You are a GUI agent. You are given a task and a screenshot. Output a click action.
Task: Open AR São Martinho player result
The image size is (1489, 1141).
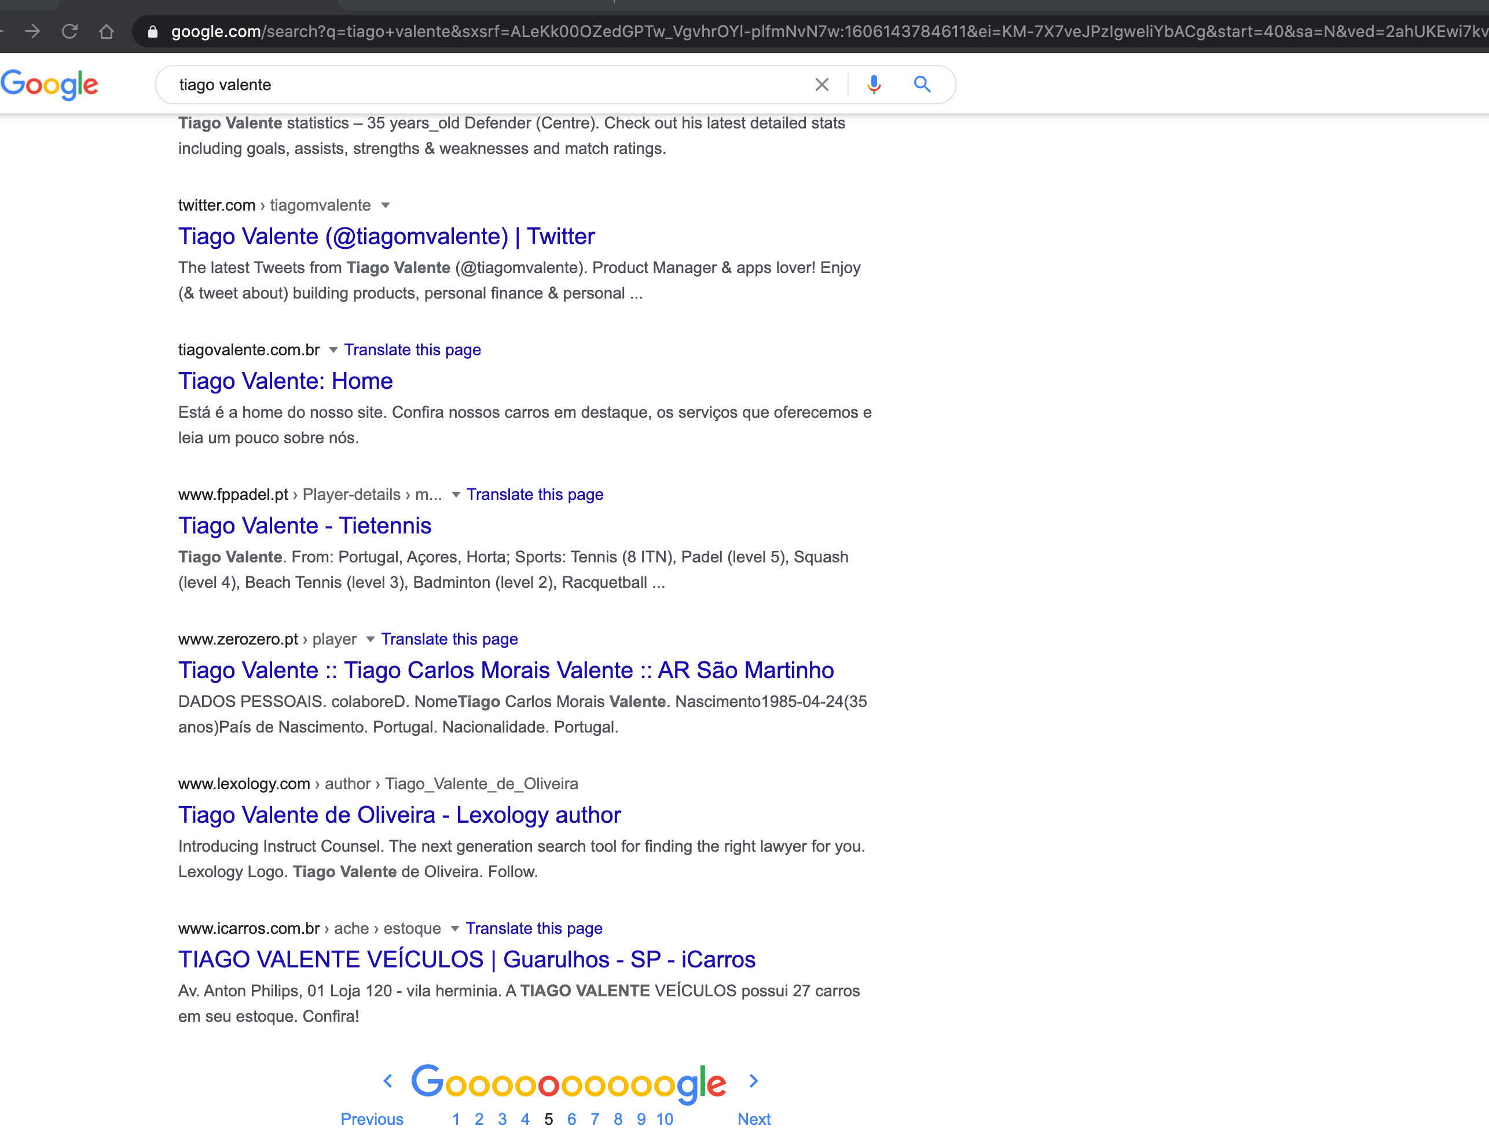pyautogui.click(x=505, y=671)
